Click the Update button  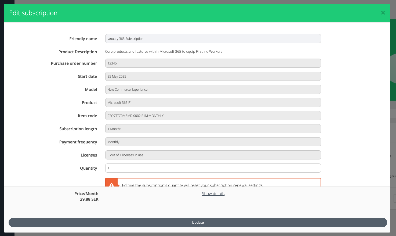(x=198, y=222)
